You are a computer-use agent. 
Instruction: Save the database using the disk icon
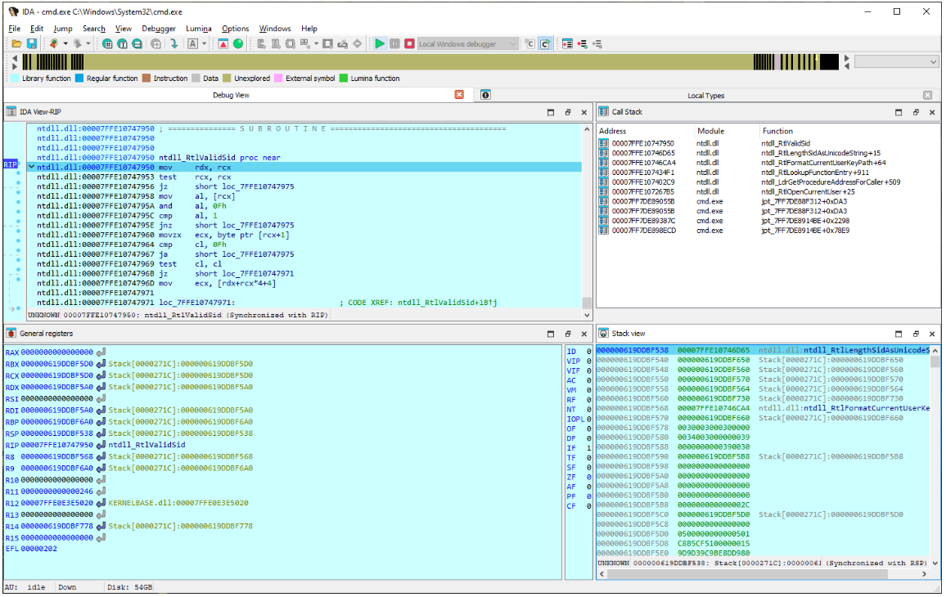(32, 43)
